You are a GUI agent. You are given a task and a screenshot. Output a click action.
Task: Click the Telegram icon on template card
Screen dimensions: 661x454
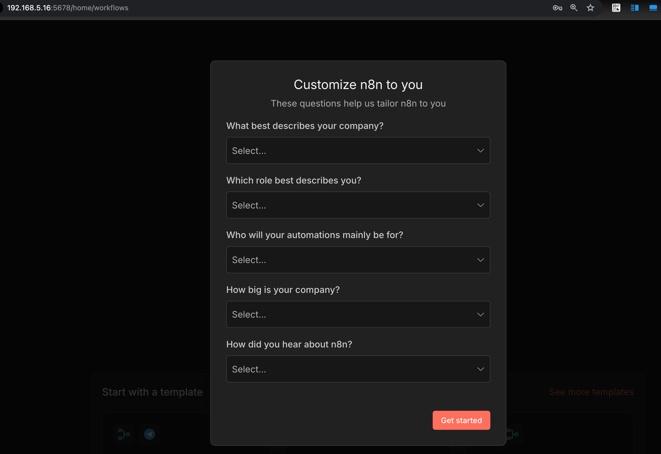pos(149,434)
